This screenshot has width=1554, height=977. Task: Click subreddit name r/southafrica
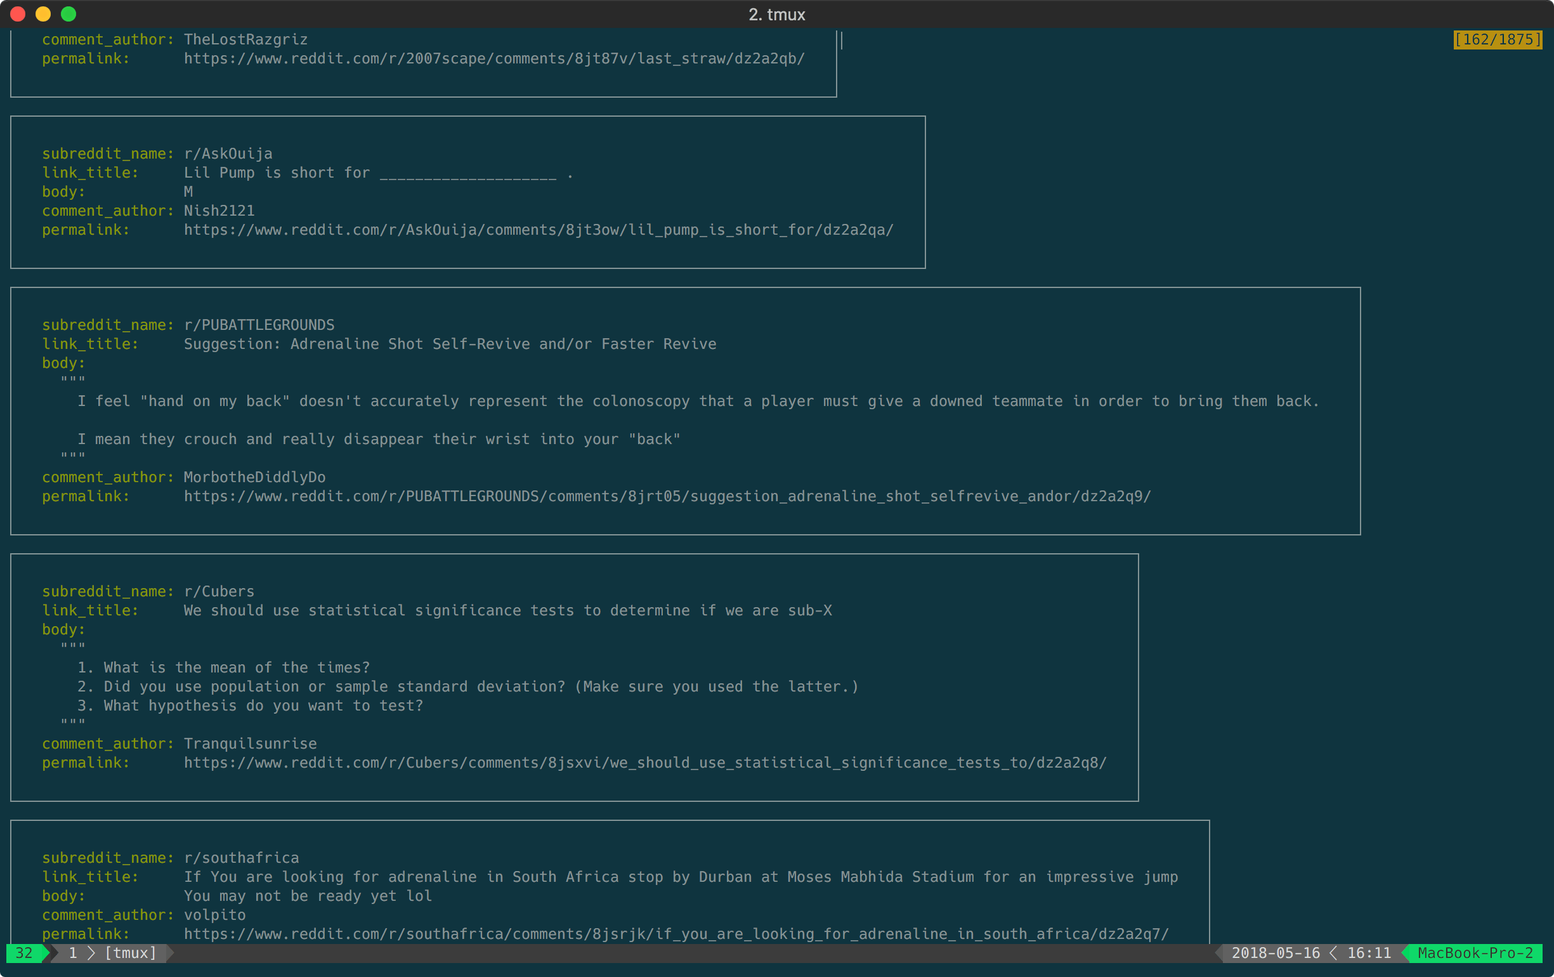[x=242, y=858]
